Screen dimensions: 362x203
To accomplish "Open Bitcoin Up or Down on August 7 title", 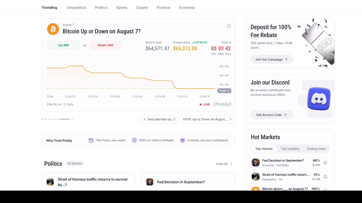I will pos(102,31).
